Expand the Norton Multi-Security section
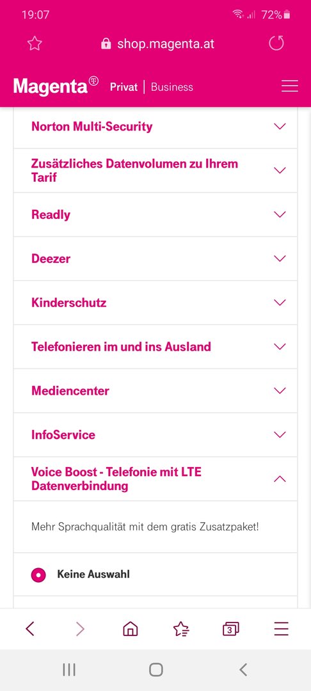Viewport: 311px width, 691px height. pyautogui.click(x=155, y=127)
